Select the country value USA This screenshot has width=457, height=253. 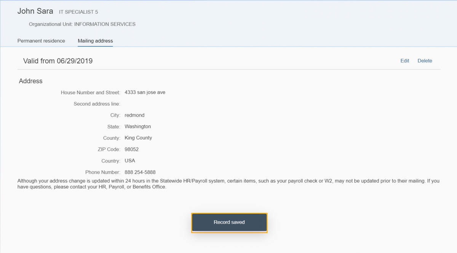(130, 161)
